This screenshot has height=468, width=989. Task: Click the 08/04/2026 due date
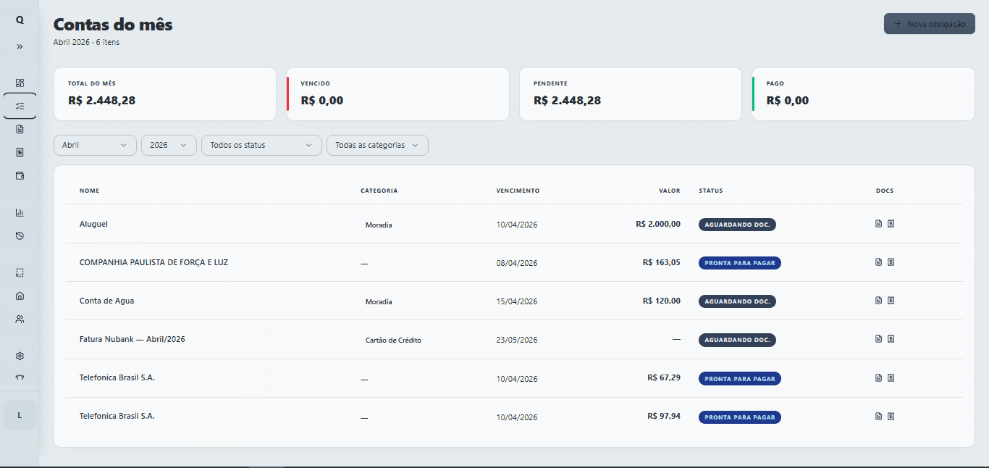click(x=517, y=263)
